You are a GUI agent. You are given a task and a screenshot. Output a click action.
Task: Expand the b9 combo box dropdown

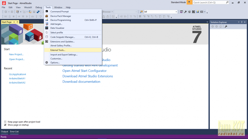click(176, 12)
